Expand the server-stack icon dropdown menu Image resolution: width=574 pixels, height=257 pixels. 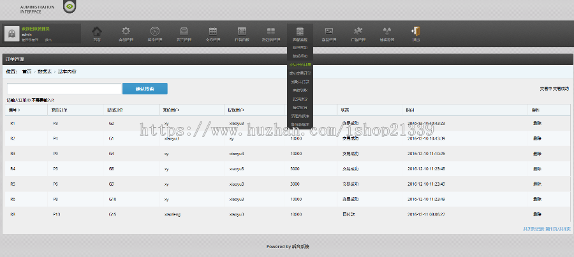300,33
